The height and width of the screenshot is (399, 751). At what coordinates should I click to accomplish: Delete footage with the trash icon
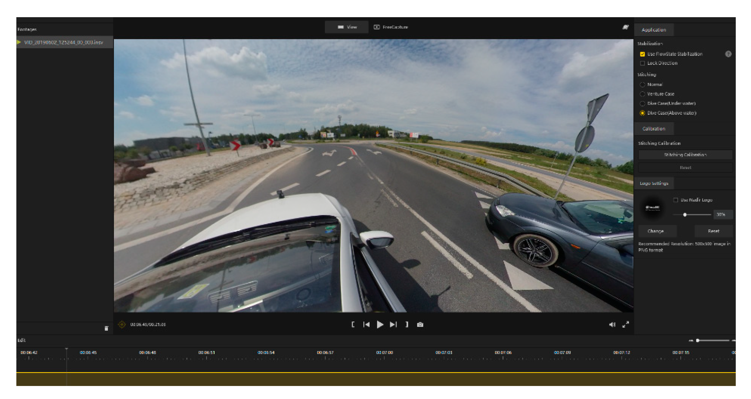click(x=106, y=328)
